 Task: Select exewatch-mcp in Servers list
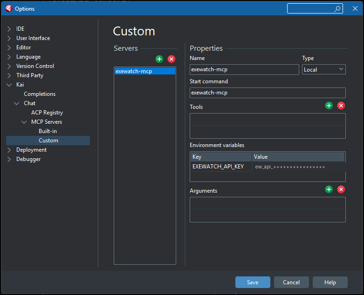click(145, 71)
